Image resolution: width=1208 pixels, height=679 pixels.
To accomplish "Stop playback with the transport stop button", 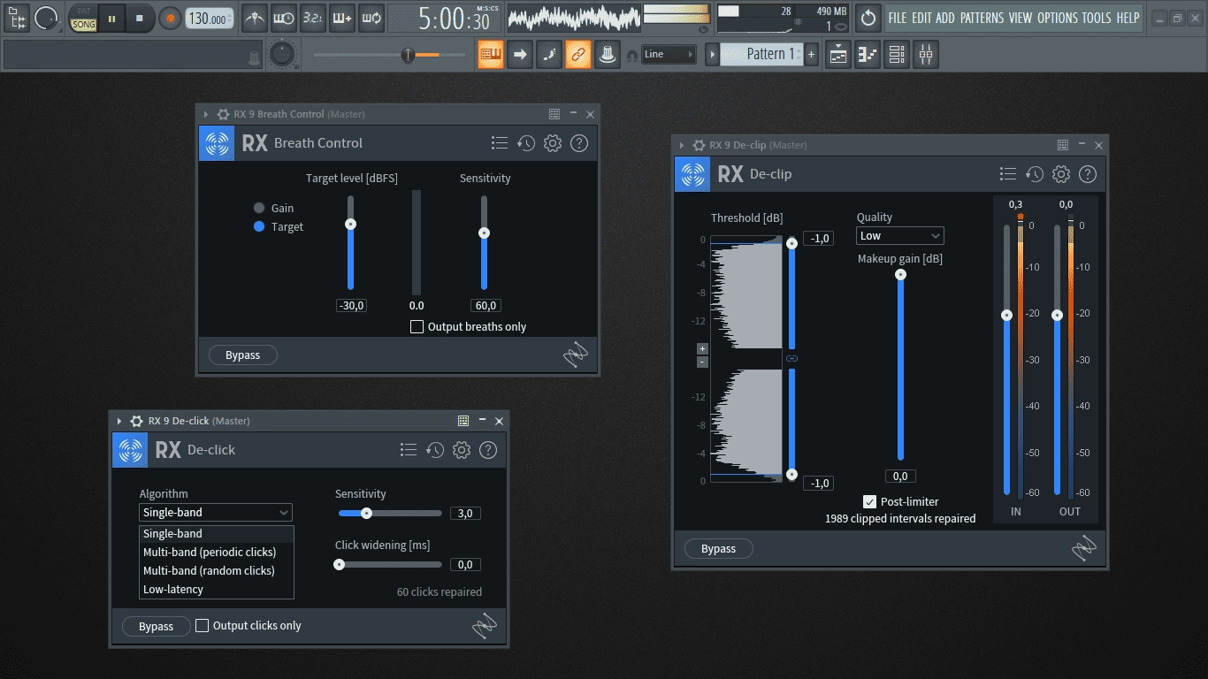I will coord(139,18).
